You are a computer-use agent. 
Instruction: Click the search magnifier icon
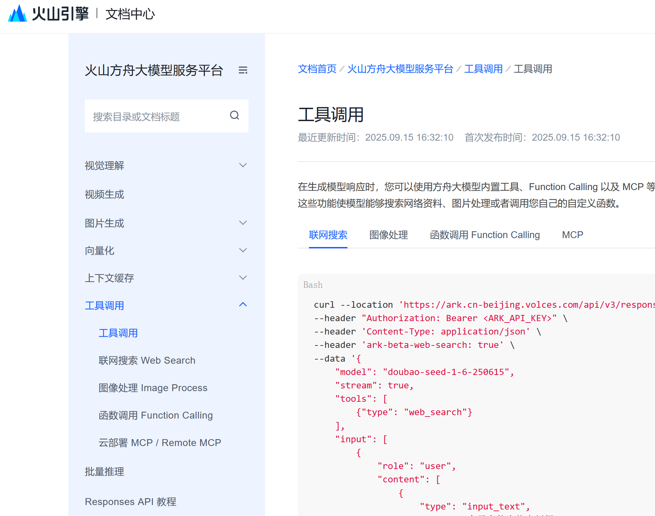[234, 116]
